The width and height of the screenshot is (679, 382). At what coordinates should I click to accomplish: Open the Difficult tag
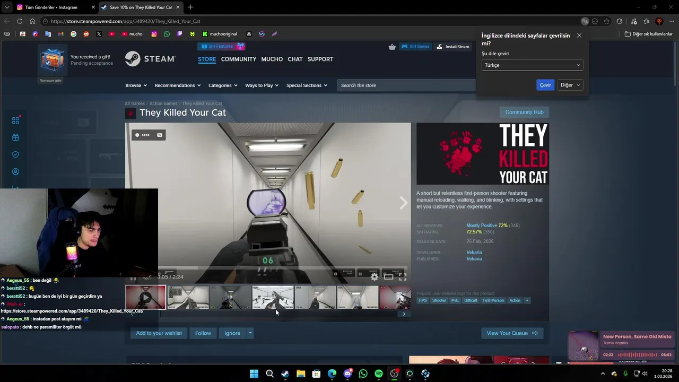pyautogui.click(x=471, y=300)
